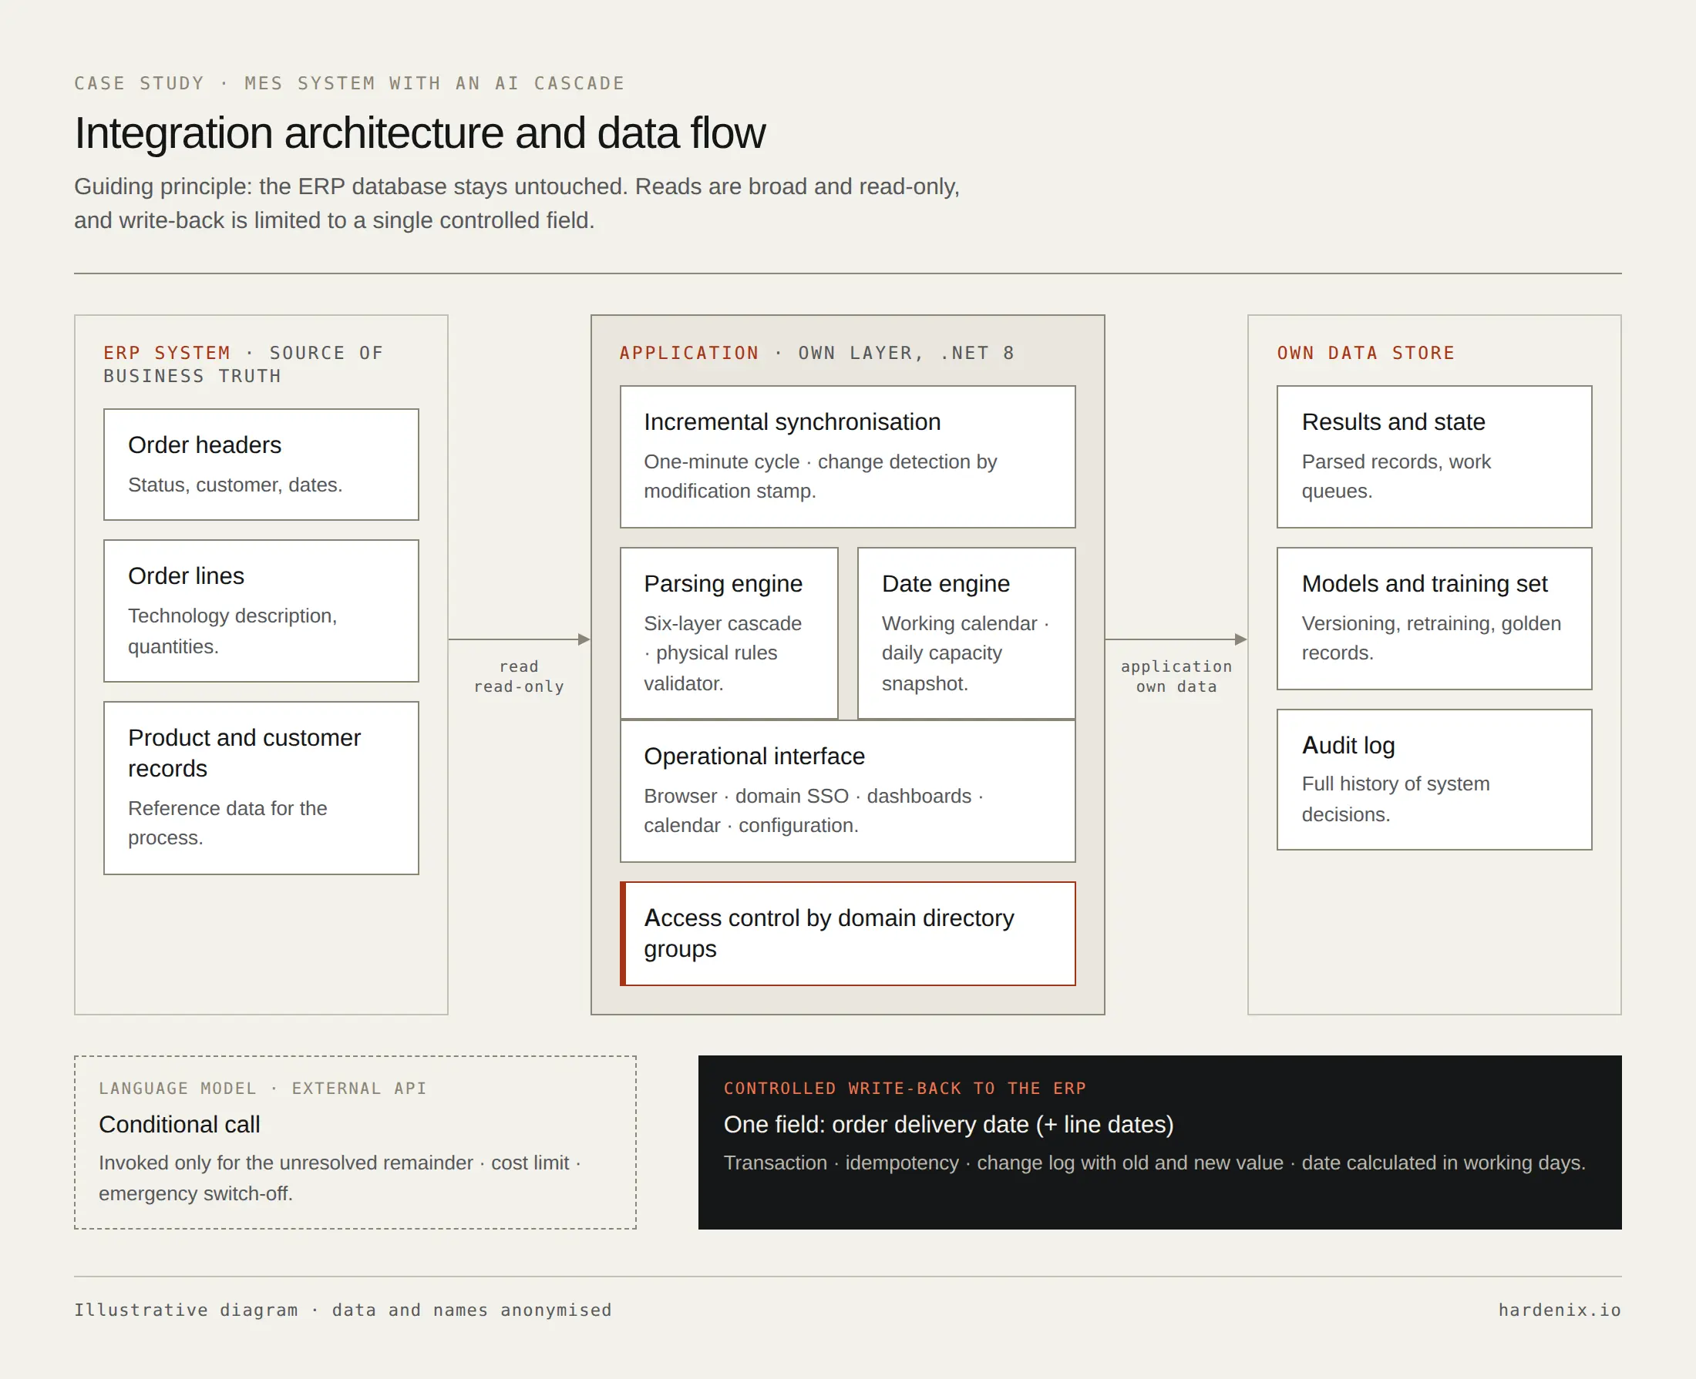Click the 'Incremental synchronisation' box
This screenshot has height=1379, width=1696.
coord(847,457)
